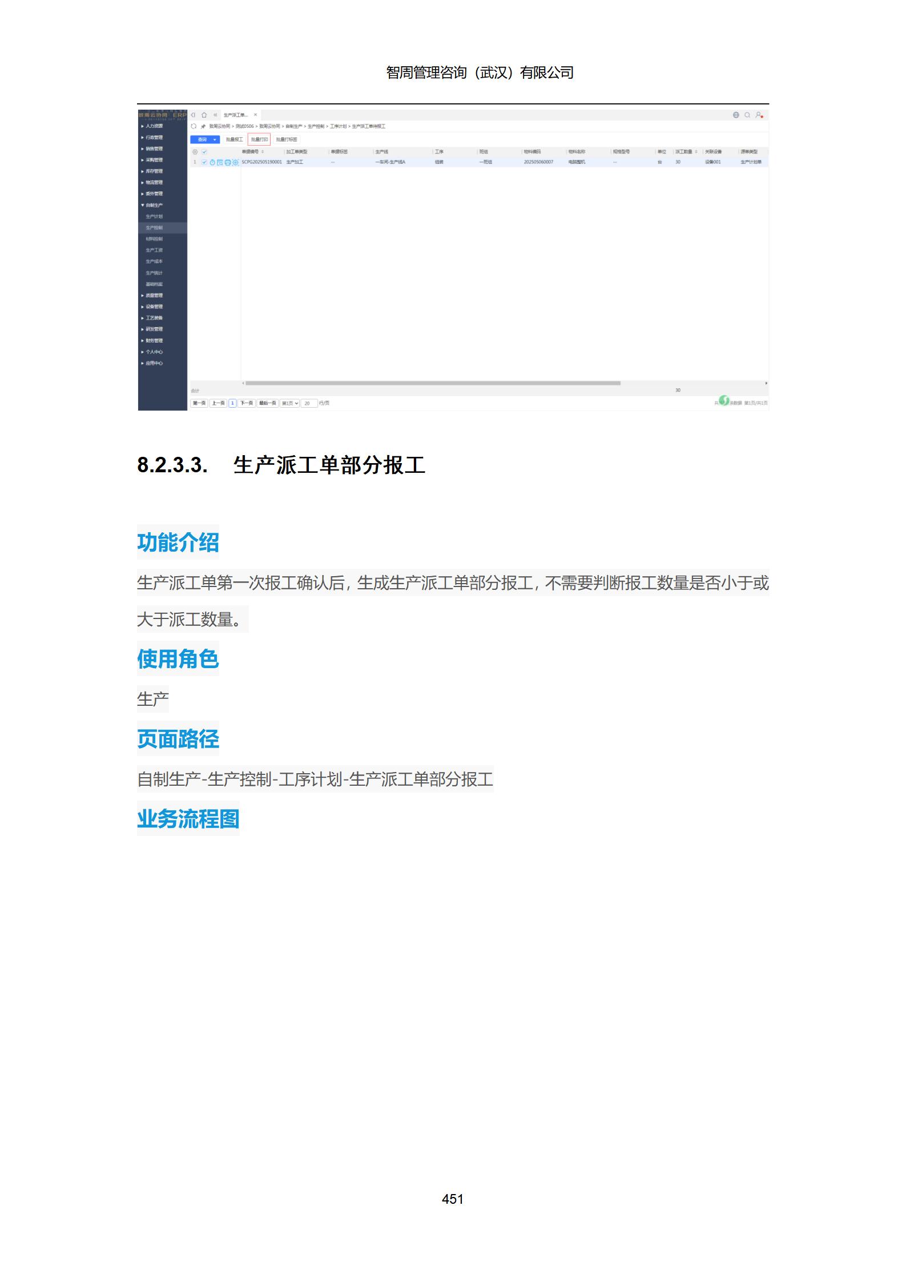Close the 生产派工单 tab
This screenshot has height=1282, width=906.
point(255,115)
